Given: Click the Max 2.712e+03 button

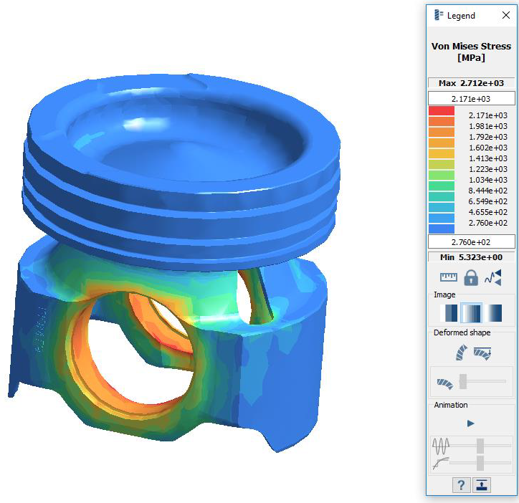Looking at the screenshot, I should point(471,83).
